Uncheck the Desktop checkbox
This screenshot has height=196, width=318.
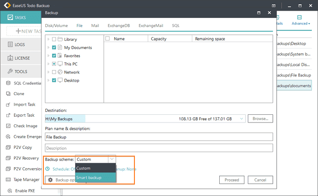coord(54,80)
